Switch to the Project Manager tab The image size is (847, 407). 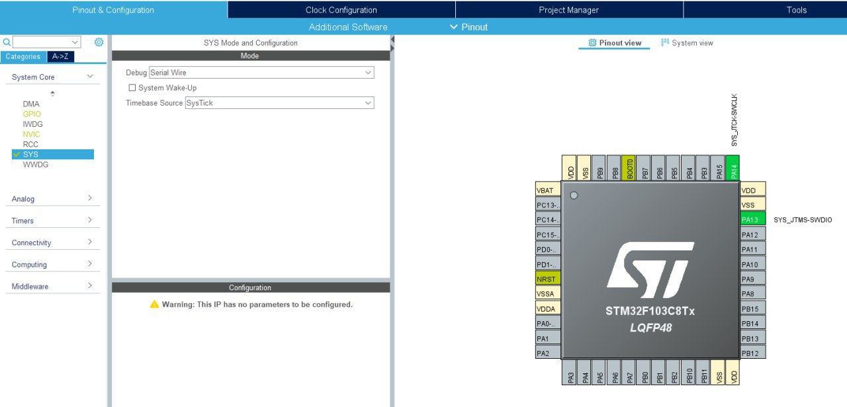569,10
